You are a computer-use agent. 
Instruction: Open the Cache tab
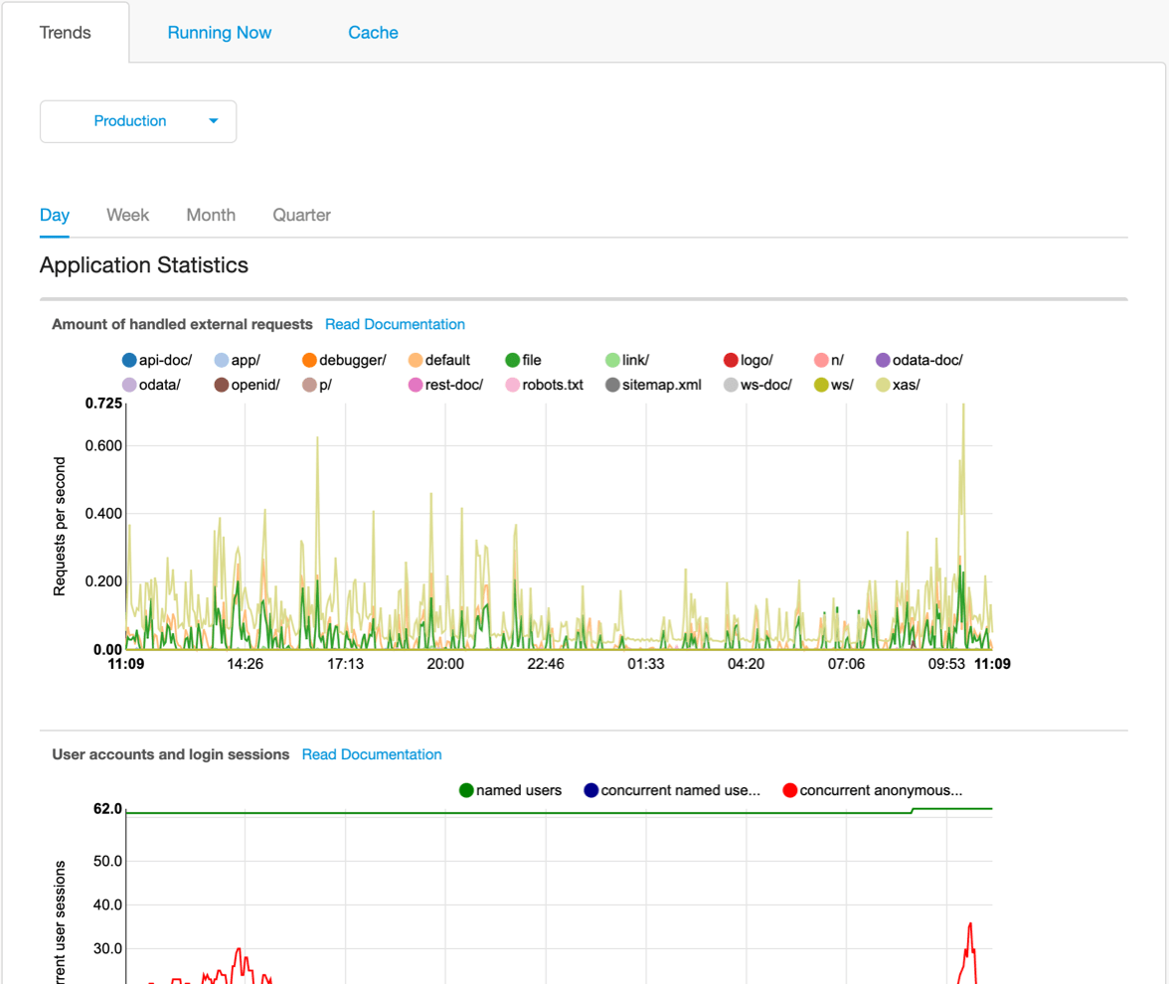pos(373,33)
